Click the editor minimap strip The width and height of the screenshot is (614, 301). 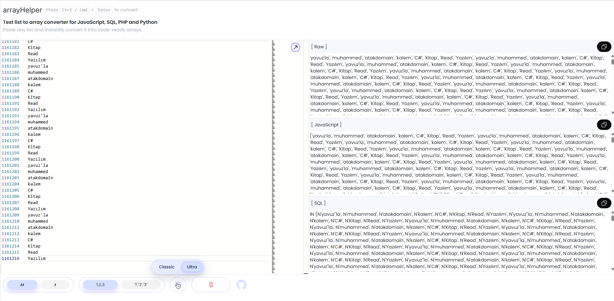point(273,157)
